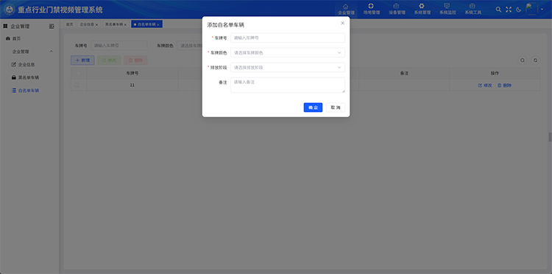Open 系统监控 in the top navigation
Screen dimensions: 552x274
pos(447,10)
